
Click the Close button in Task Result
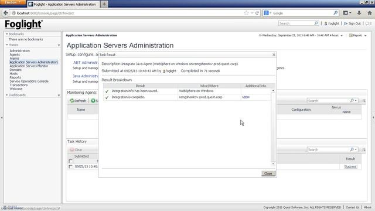(268, 173)
